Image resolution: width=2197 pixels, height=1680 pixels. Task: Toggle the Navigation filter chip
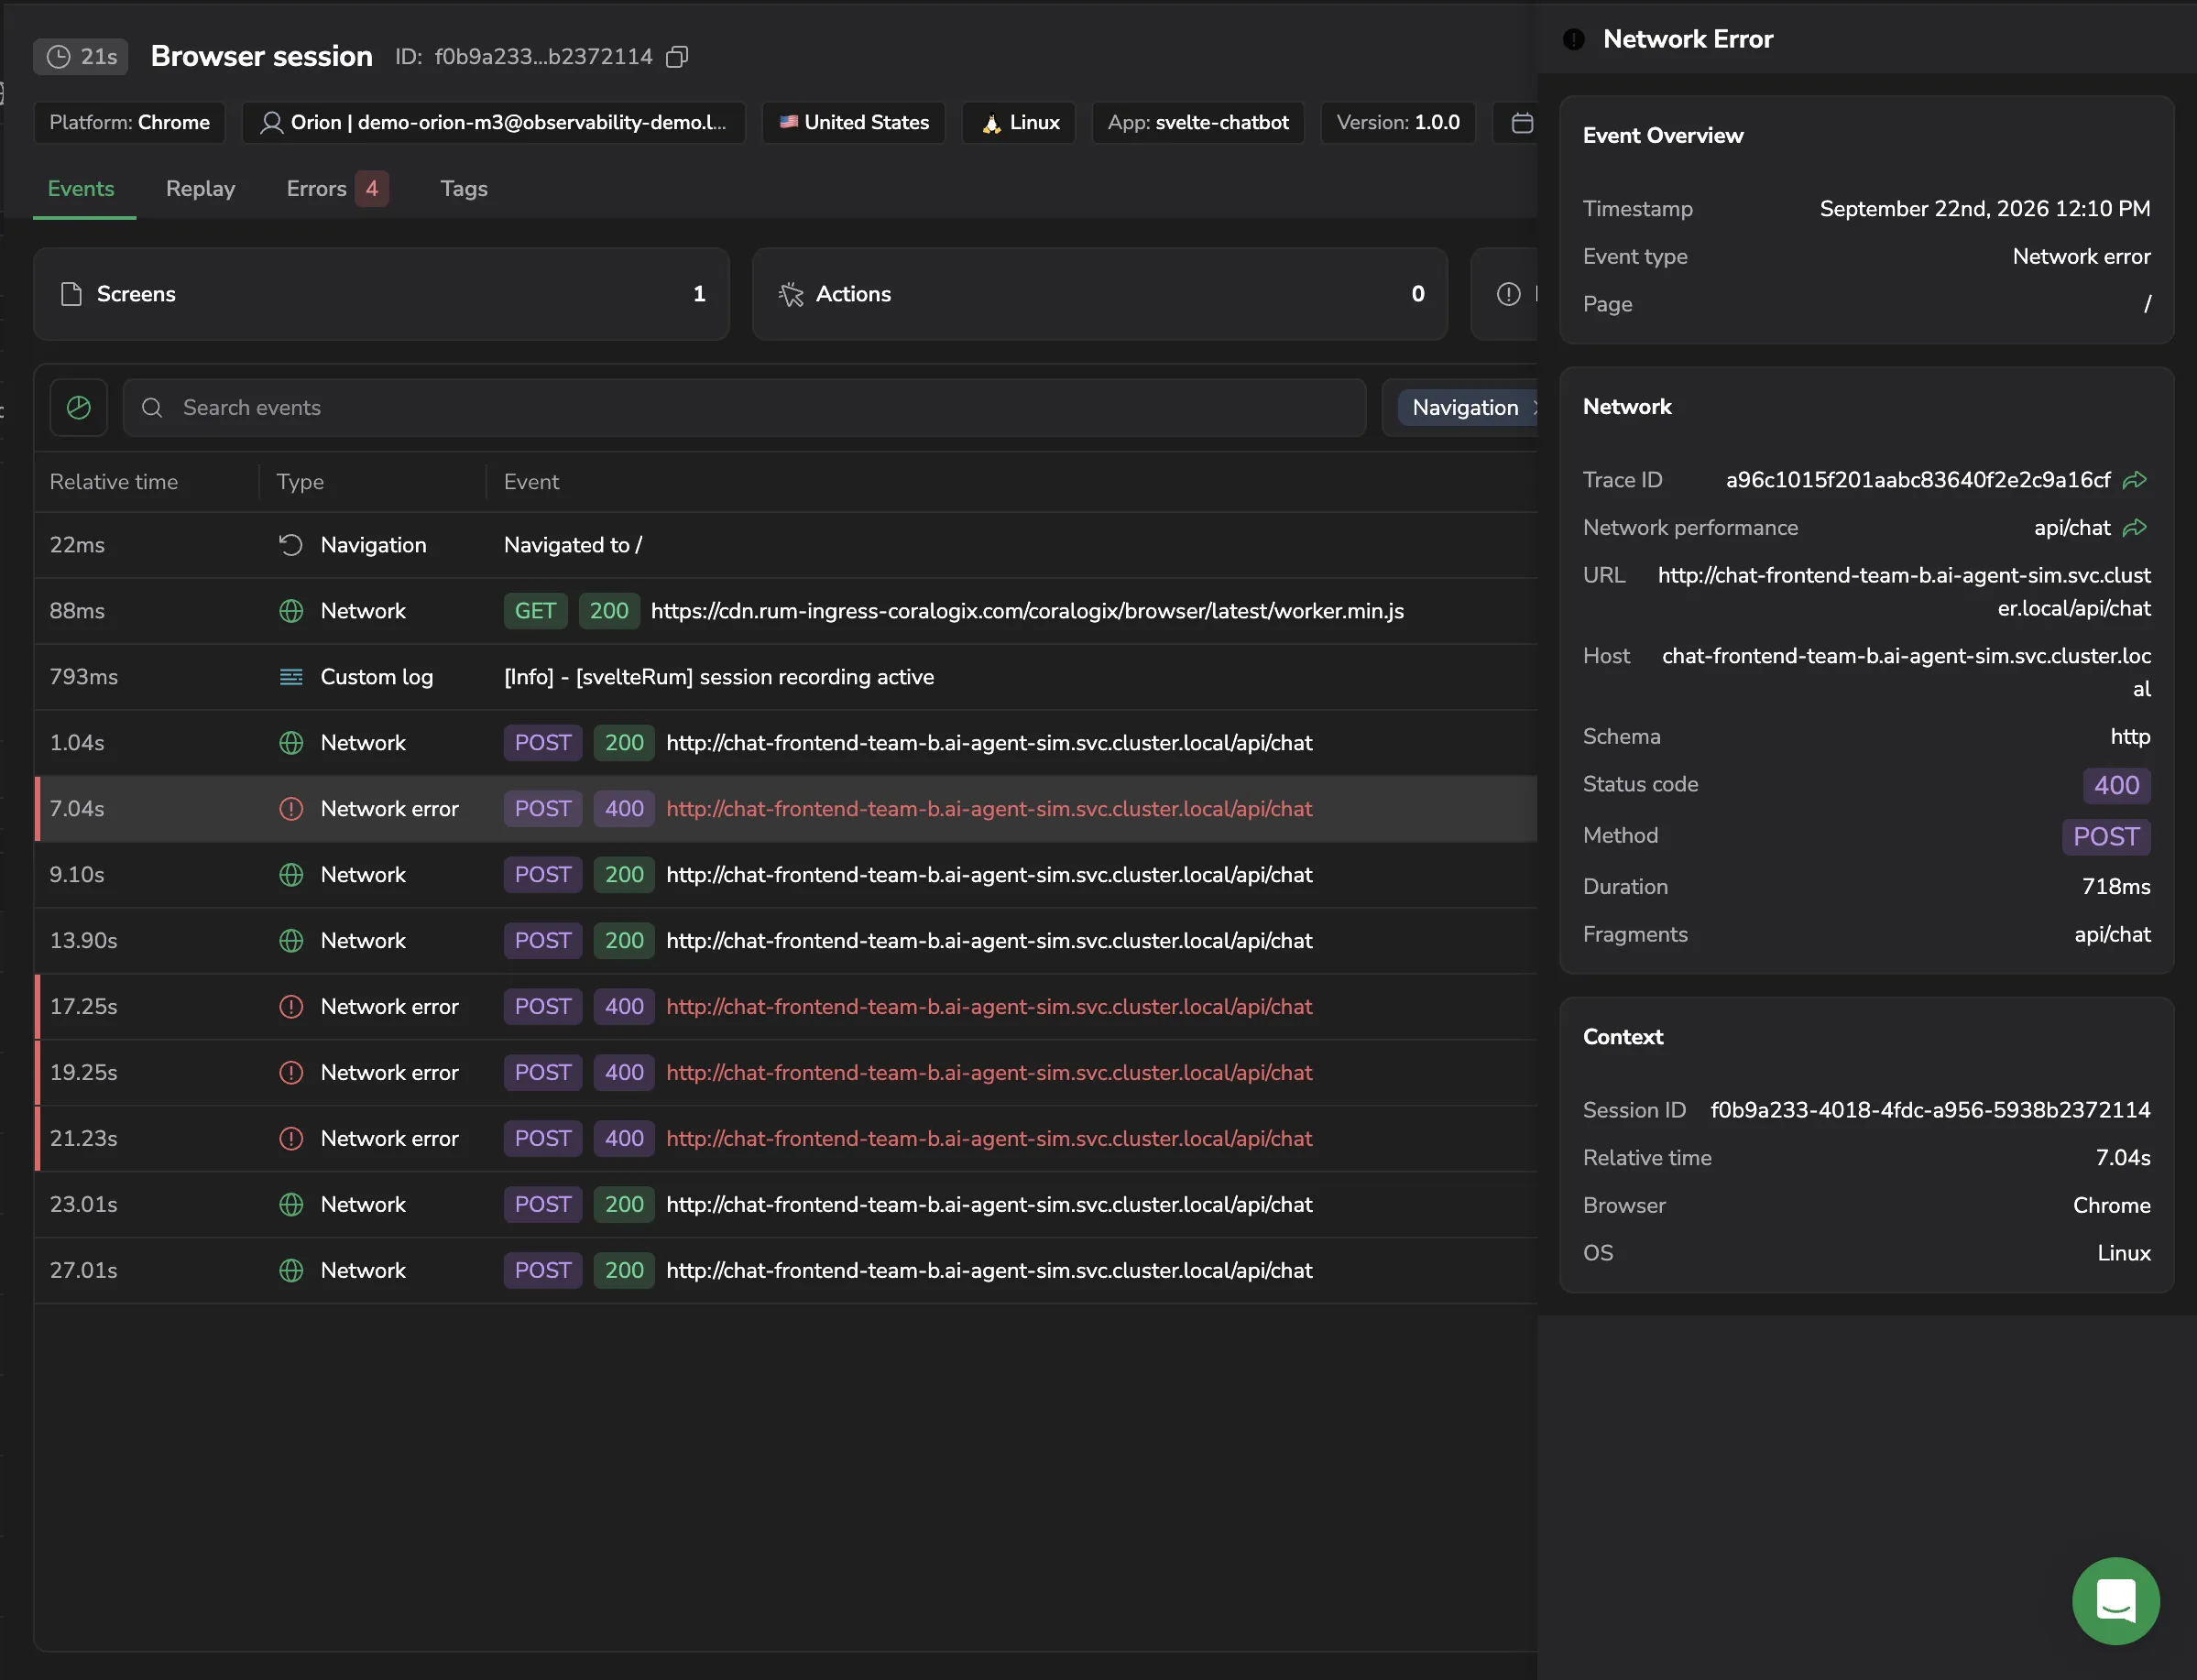point(1468,408)
